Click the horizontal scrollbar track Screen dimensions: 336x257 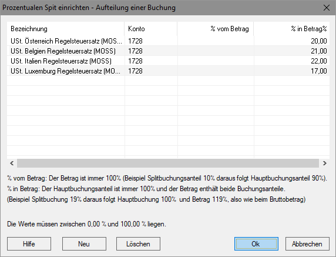[x=168, y=163]
